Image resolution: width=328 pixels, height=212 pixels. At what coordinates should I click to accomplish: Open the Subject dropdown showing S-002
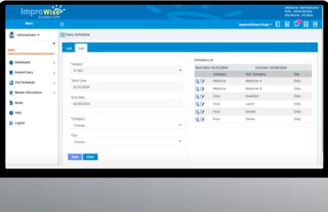point(126,71)
